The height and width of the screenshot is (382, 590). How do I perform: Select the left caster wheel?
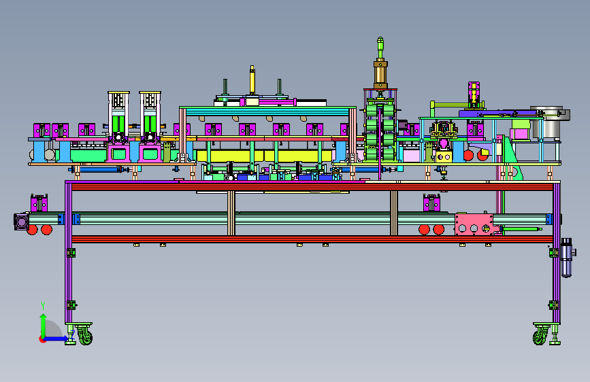tap(86, 335)
